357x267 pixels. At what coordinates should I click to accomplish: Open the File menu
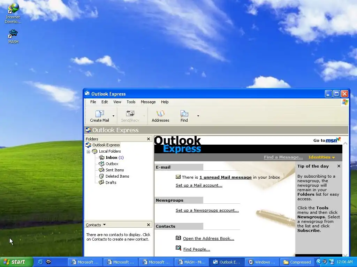pyautogui.click(x=93, y=102)
